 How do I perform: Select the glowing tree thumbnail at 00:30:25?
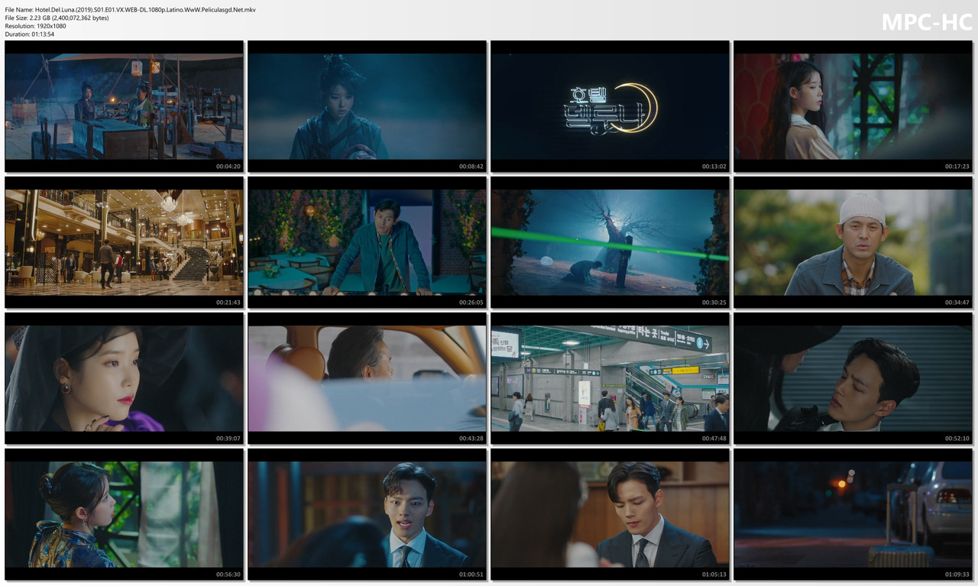(610, 242)
